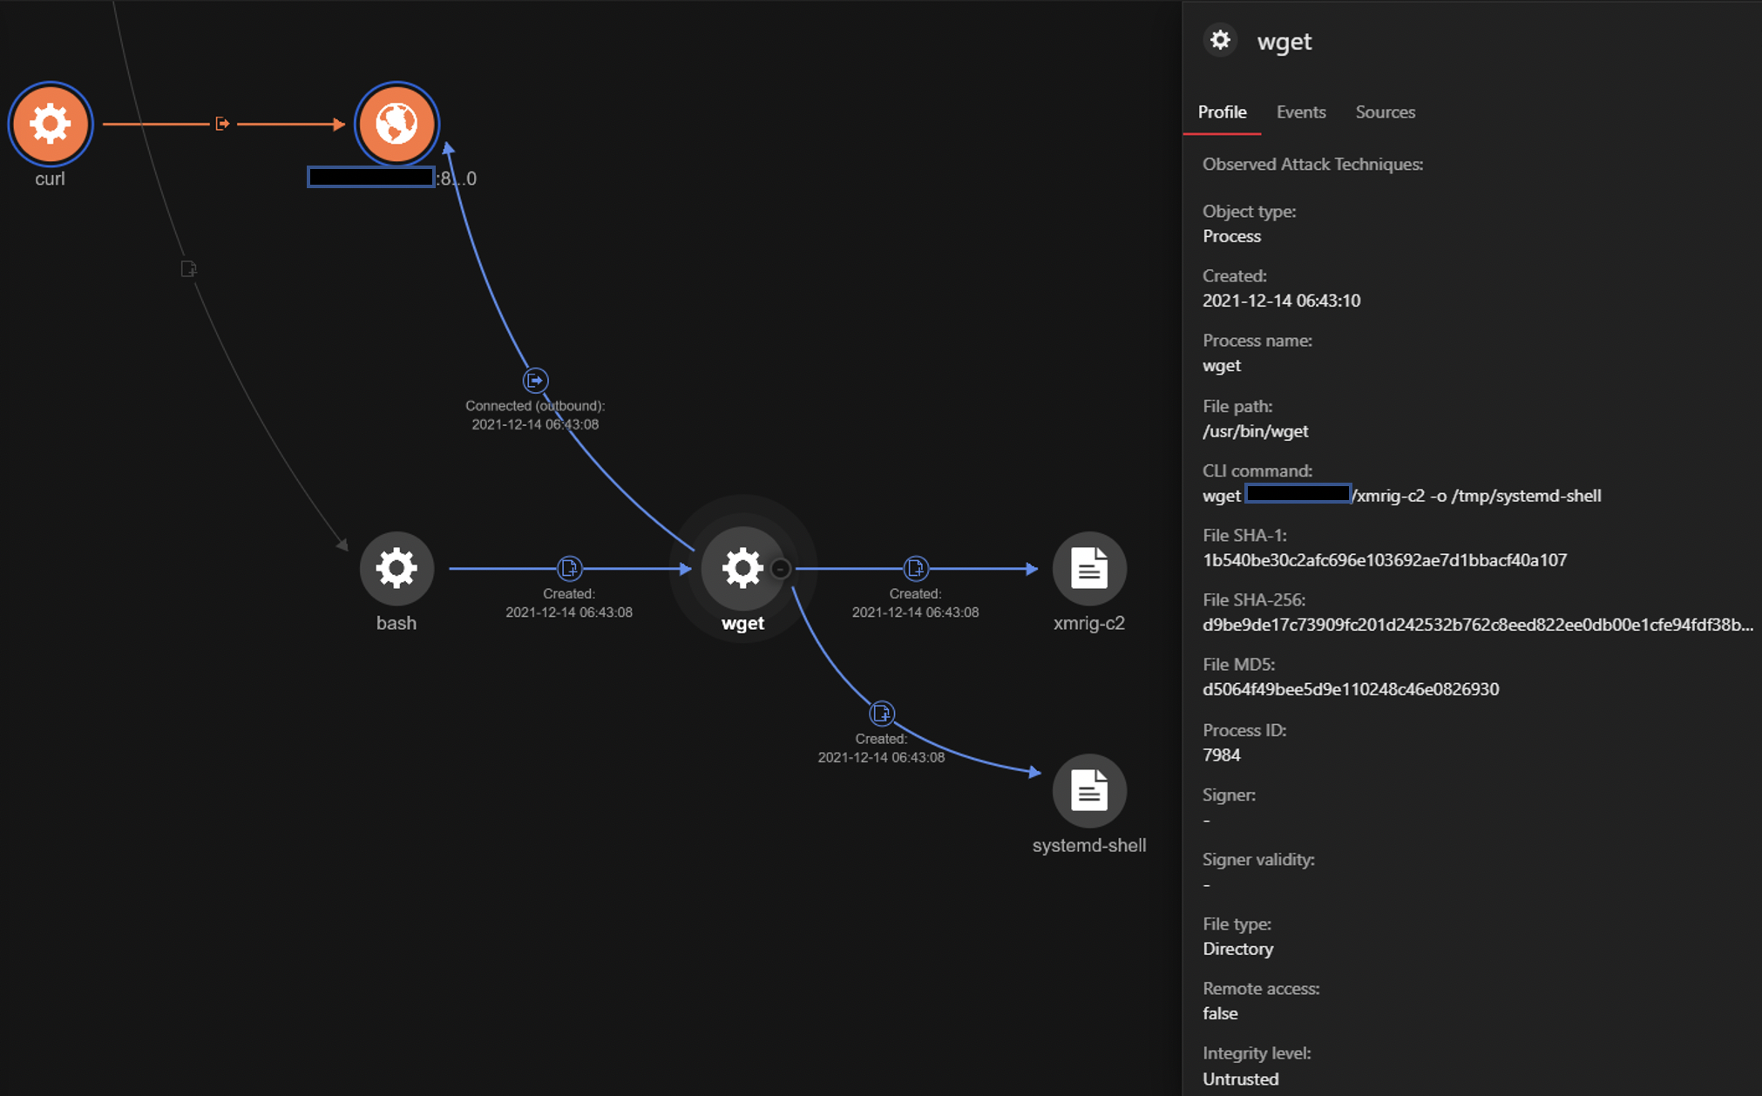1762x1096 pixels.
Task: Select the bash process node
Action: point(396,568)
